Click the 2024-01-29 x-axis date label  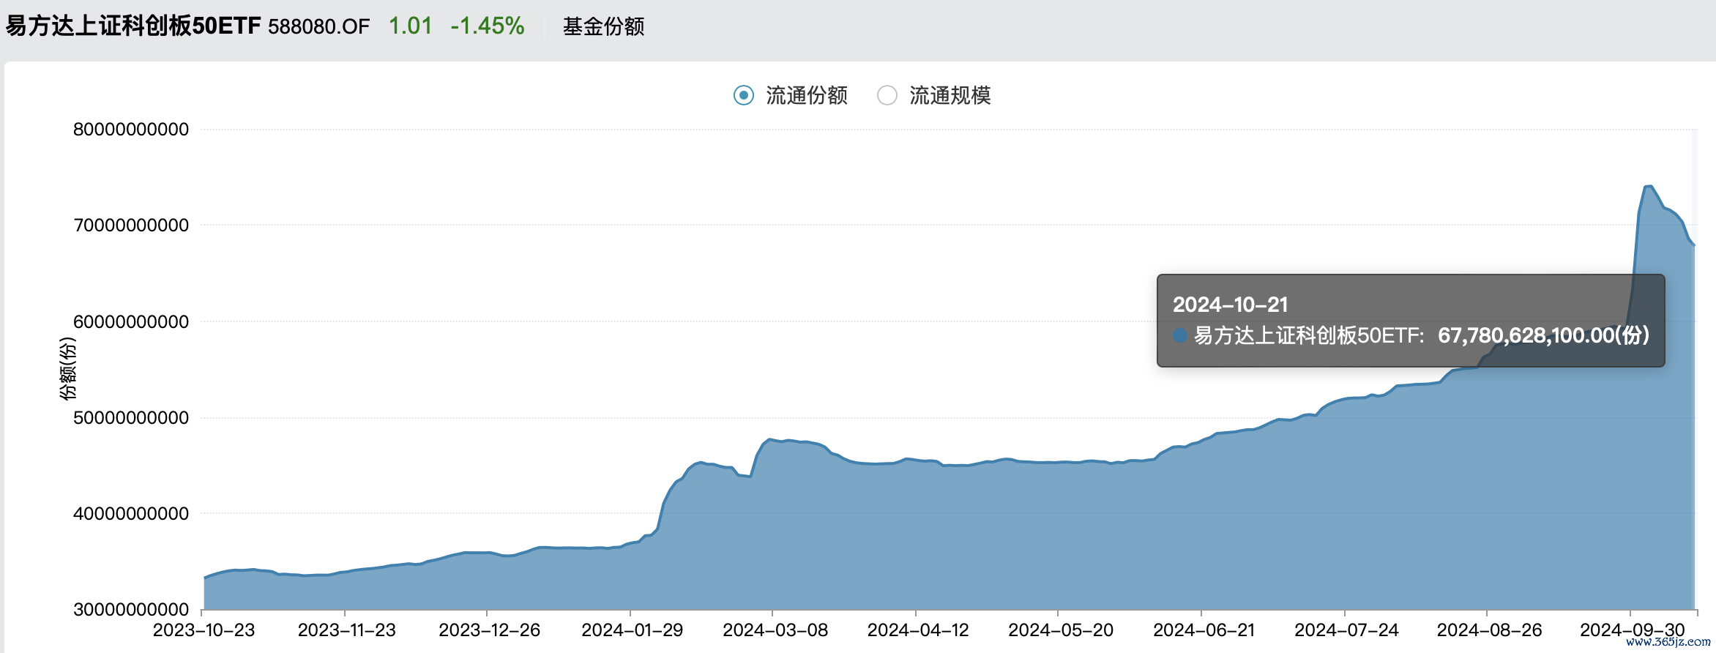tap(632, 630)
